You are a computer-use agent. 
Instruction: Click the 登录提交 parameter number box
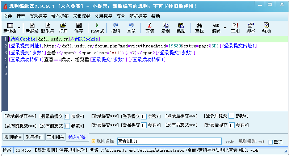[143, 116]
